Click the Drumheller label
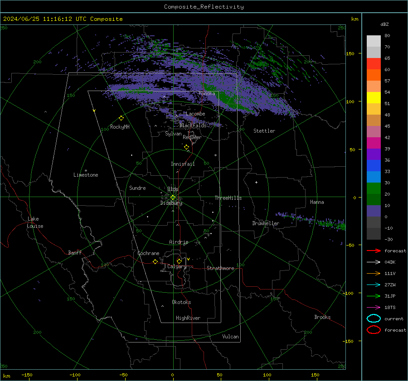This screenshot has height=381, width=408. [x=266, y=223]
